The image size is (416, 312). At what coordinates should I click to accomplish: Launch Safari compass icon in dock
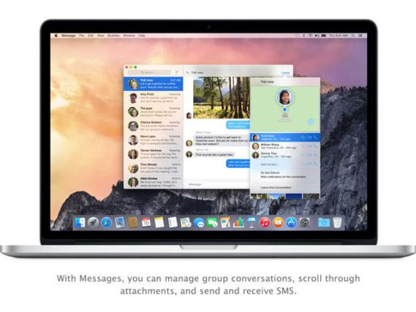106,222
